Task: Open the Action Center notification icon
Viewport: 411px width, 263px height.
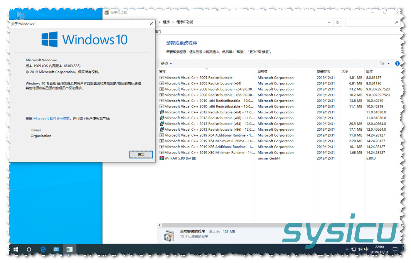Action: (395, 250)
